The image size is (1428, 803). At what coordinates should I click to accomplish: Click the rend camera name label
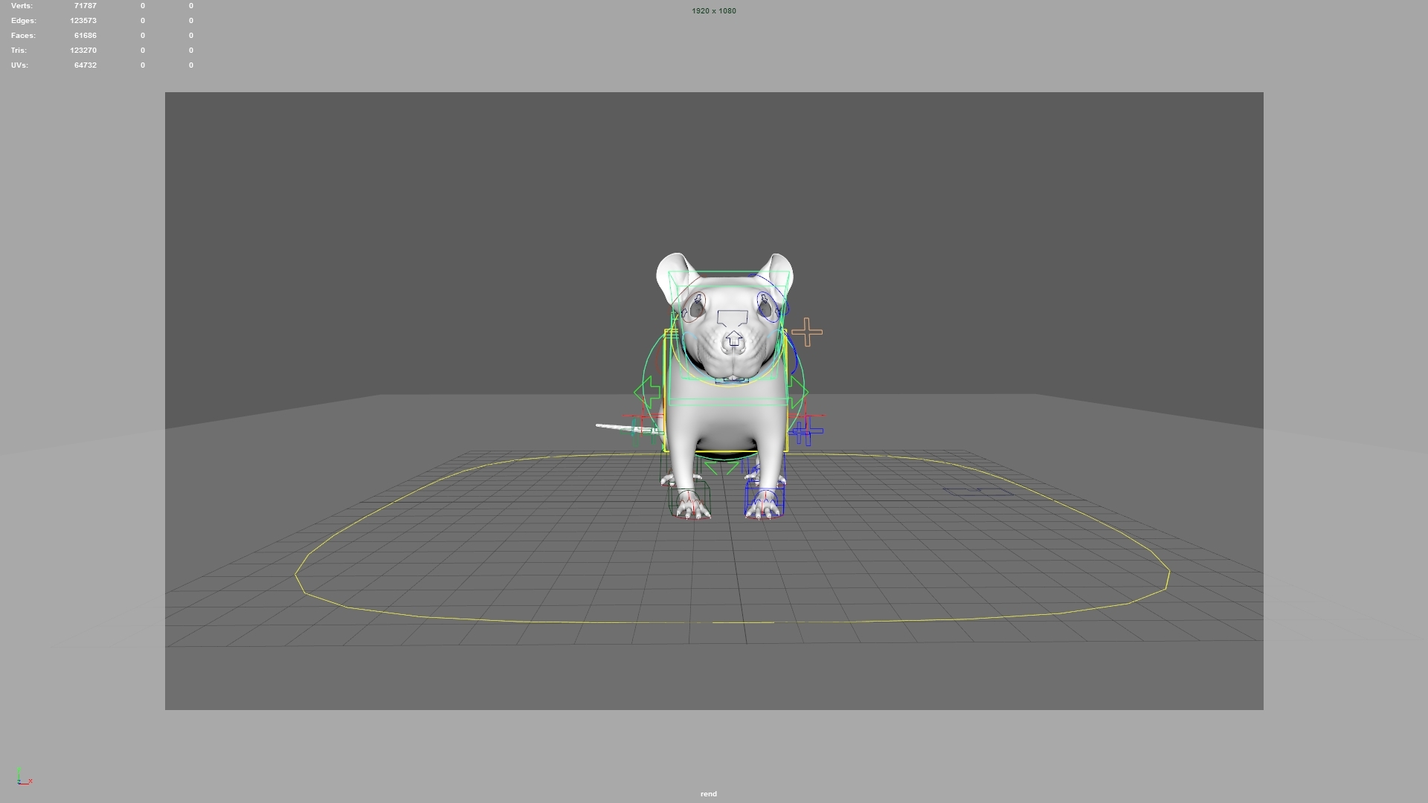[708, 793]
